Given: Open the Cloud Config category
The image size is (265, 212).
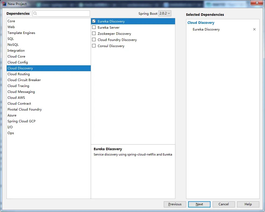Looking at the screenshot, I should (x=18, y=62).
